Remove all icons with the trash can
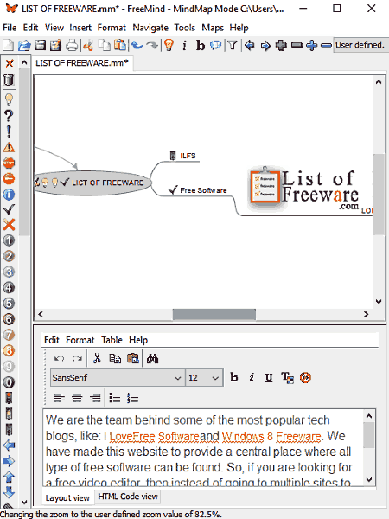This screenshot has height=519, width=389. click(x=9, y=80)
